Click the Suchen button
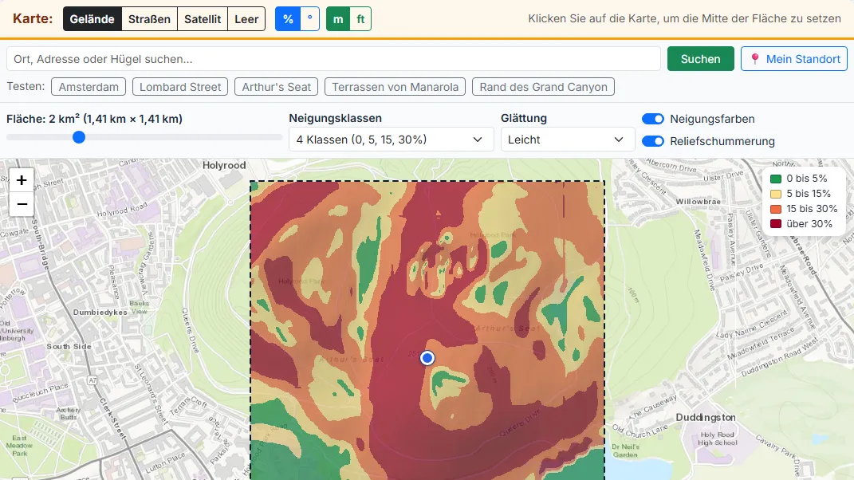854x480 pixels. tap(700, 59)
